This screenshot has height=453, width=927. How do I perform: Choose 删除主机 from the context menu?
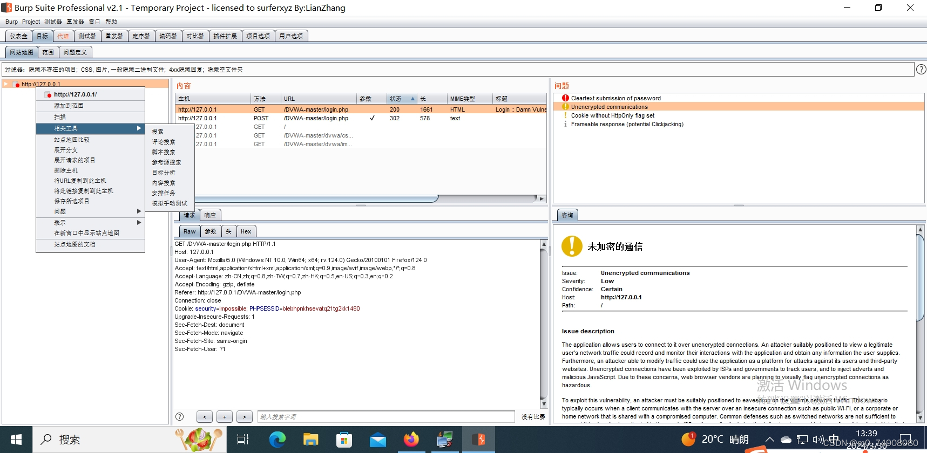pos(90,170)
